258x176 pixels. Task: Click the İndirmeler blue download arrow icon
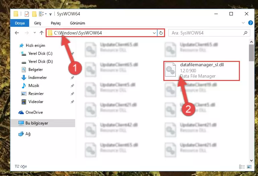pyautogui.click(x=24, y=78)
